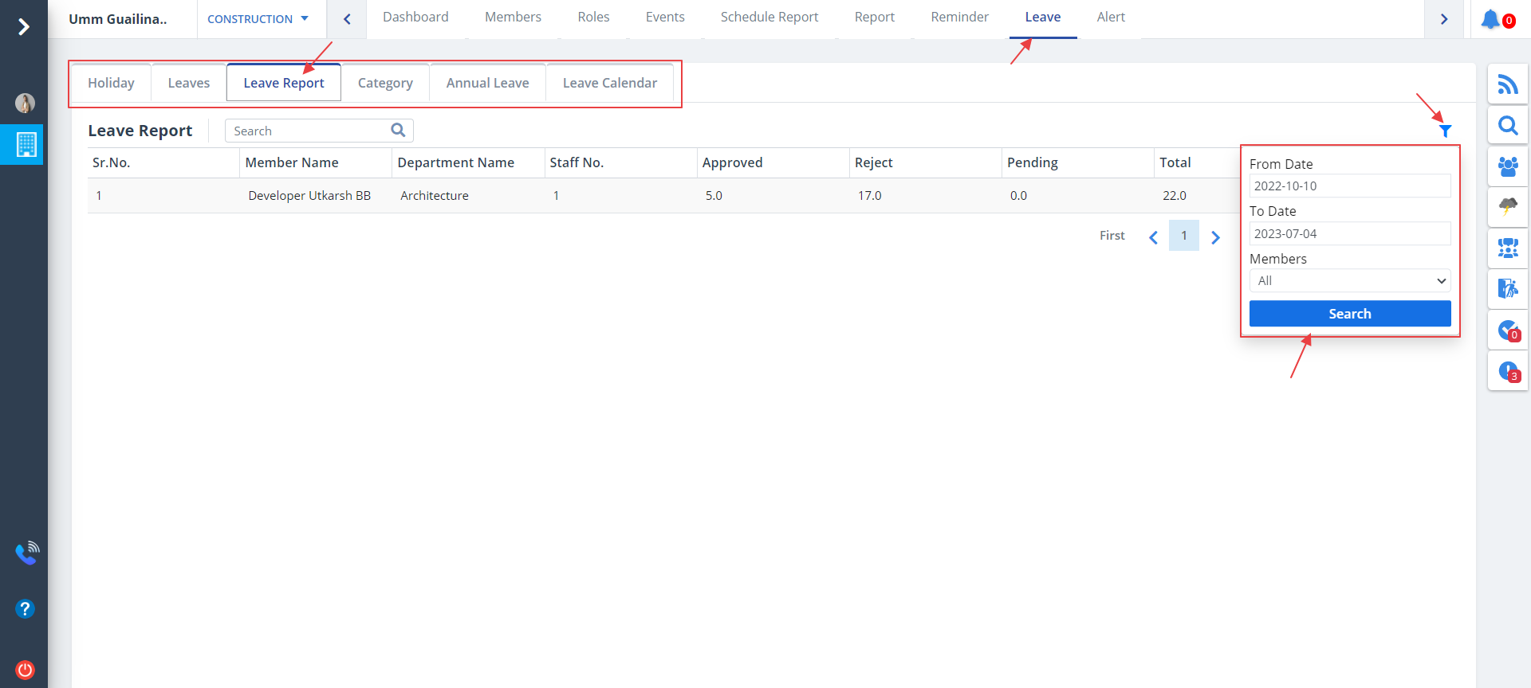Go to Schedule Report in top menu
This screenshot has width=1531, height=688.
pyautogui.click(x=769, y=18)
